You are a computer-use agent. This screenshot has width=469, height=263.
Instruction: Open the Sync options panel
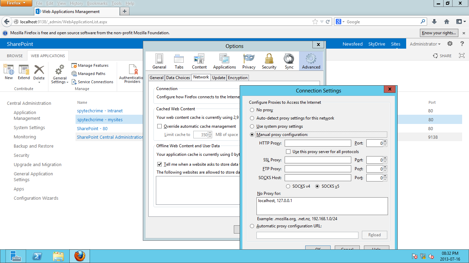tap(289, 61)
